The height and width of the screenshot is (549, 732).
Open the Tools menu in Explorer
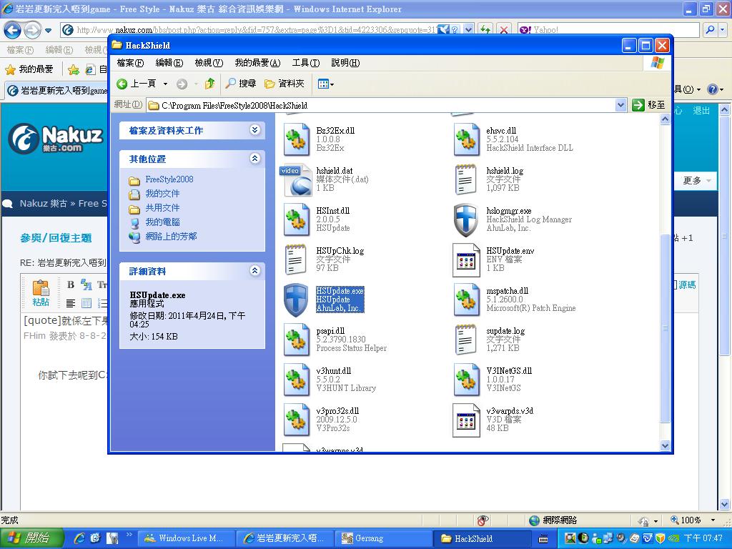305,63
